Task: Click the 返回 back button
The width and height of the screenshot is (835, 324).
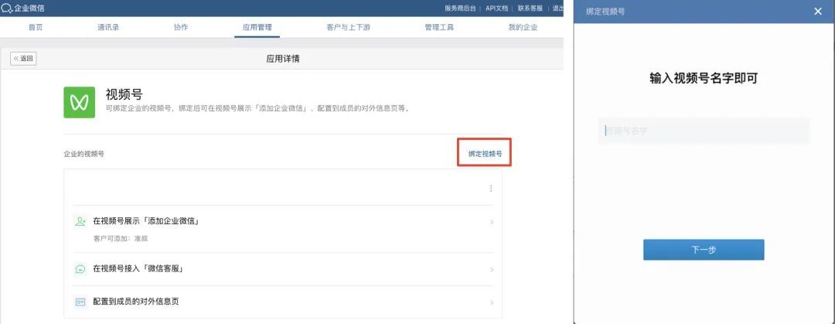Action: (23, 59)
